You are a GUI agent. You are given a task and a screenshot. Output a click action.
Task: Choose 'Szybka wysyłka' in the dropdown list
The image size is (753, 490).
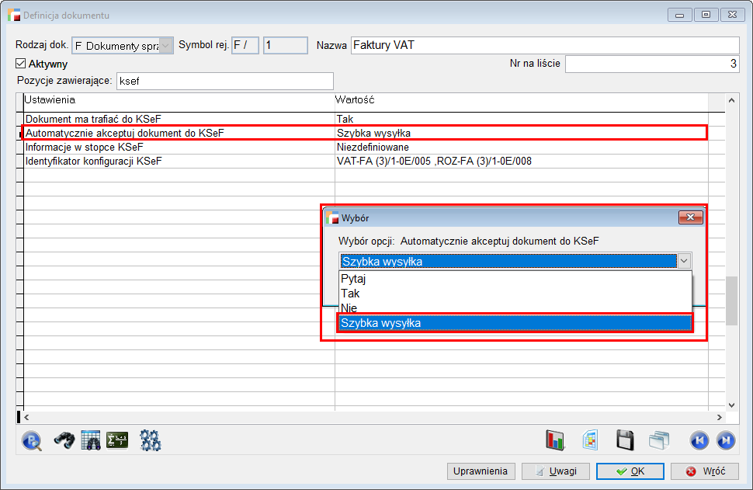(x=514, y=323)
